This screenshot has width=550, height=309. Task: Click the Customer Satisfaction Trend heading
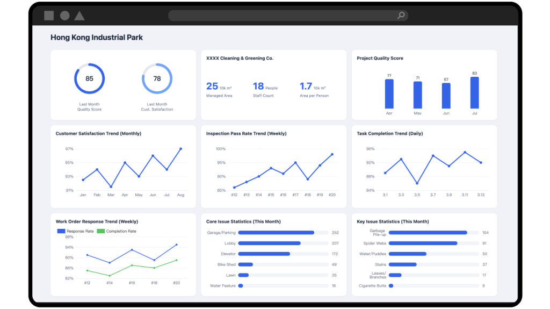point(98,133)
